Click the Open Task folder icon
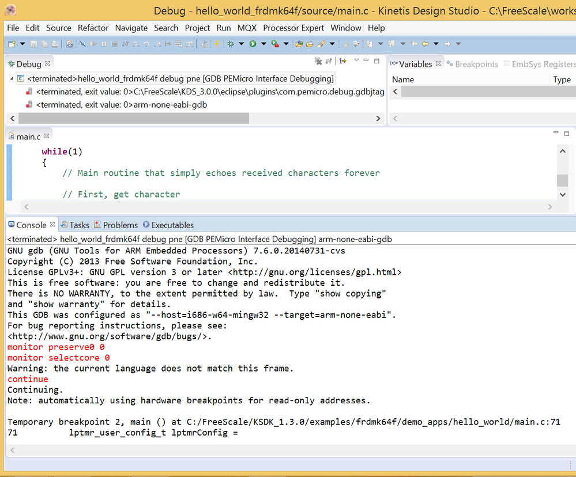Screen dimensions: 576x477 (310, 44)
